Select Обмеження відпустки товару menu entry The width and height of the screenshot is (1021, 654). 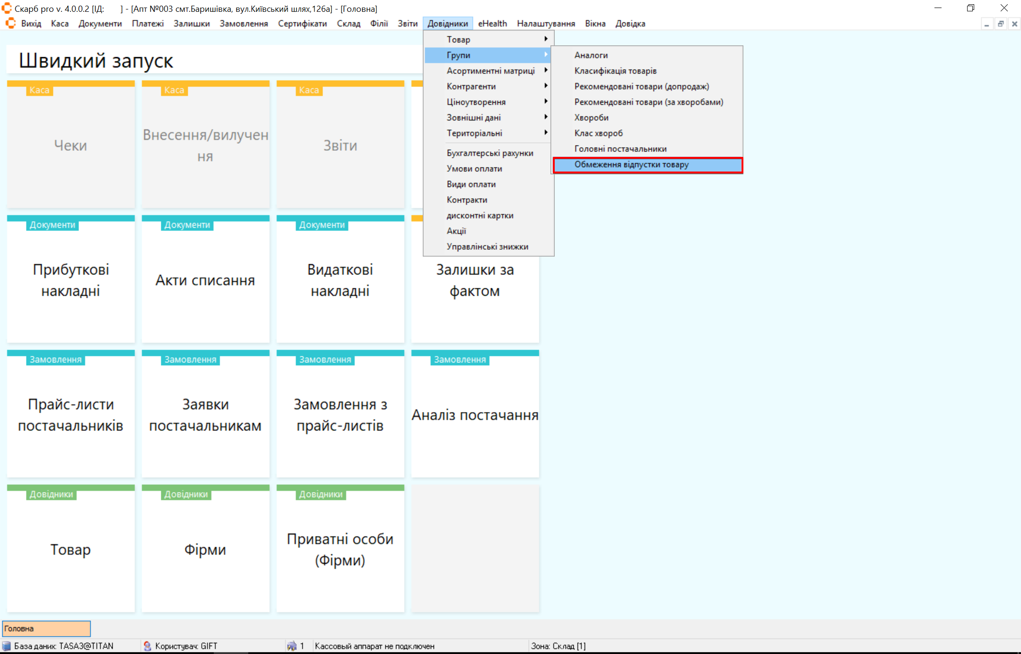click(631, 164)
